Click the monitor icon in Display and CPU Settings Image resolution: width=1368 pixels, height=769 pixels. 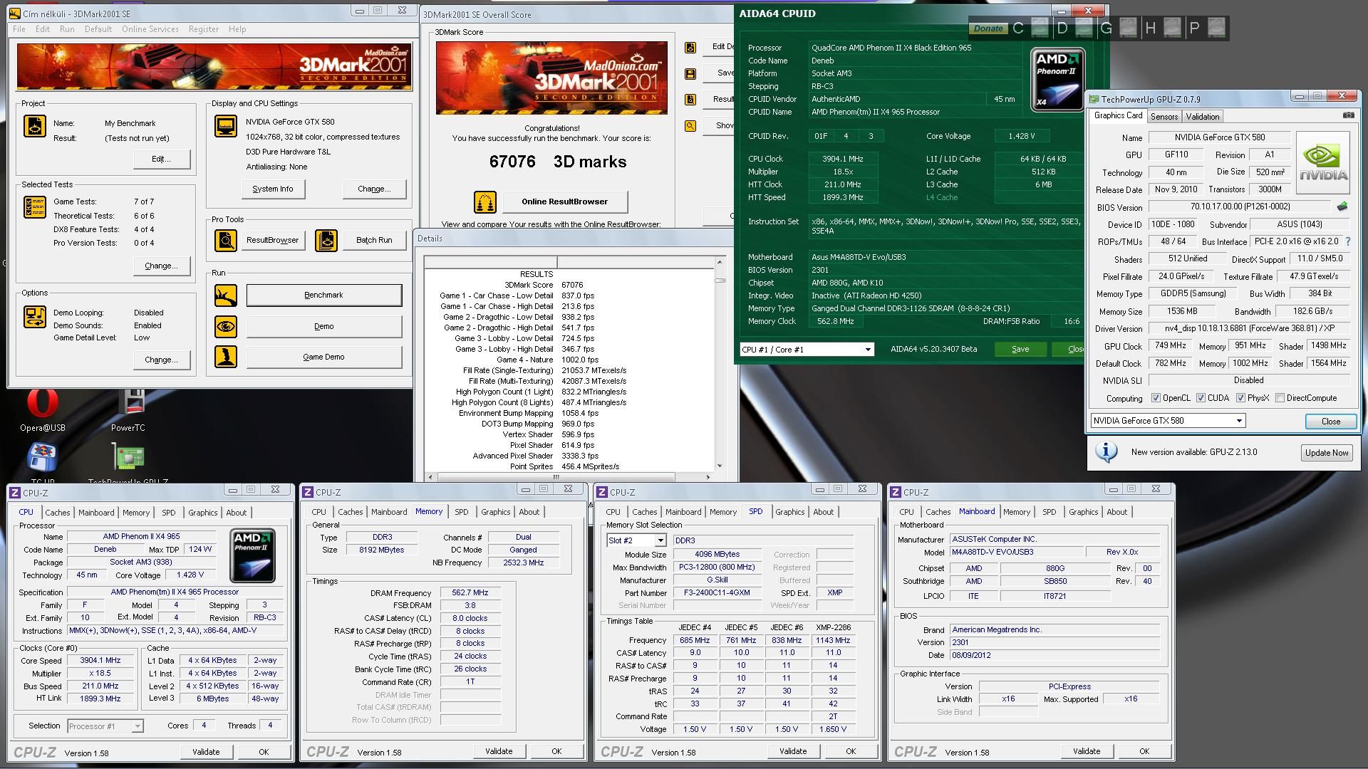coord(226,126)
